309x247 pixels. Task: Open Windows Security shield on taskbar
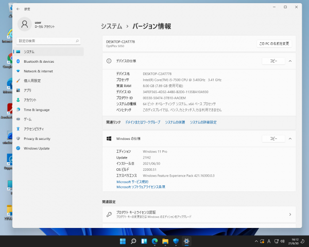176,241
